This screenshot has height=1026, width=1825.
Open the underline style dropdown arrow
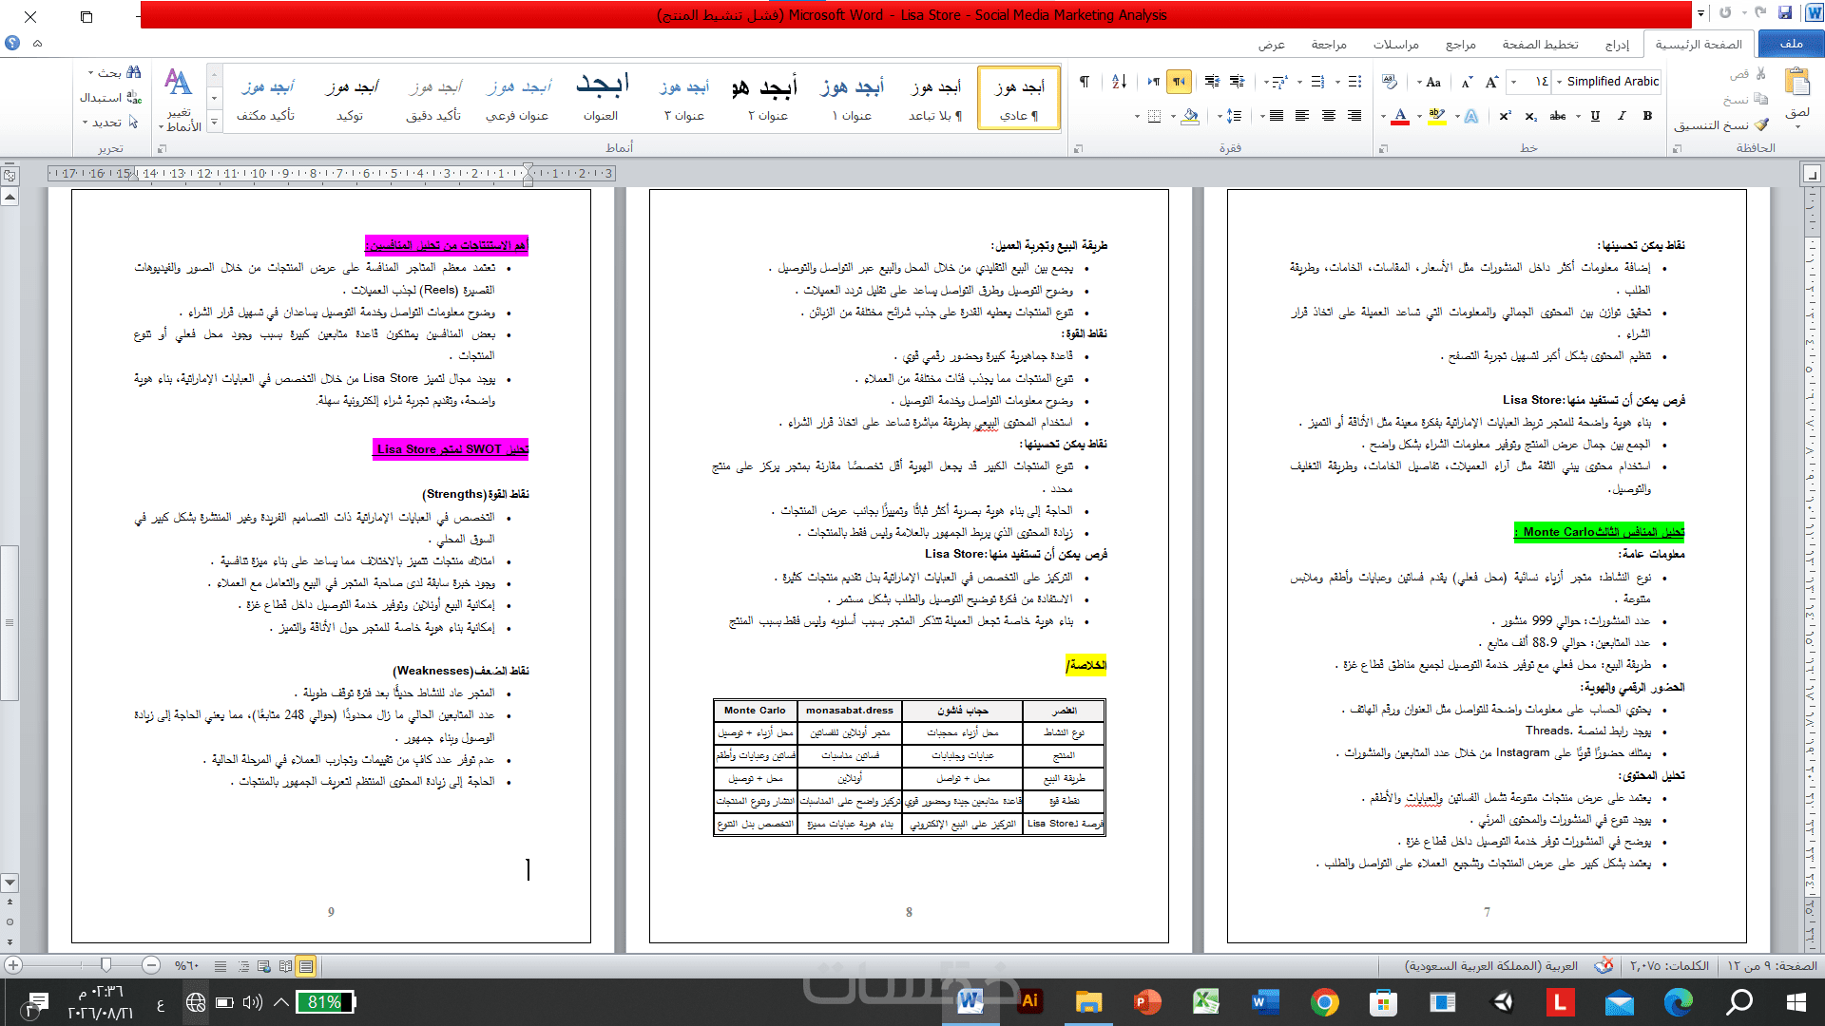click(1578, 116)
